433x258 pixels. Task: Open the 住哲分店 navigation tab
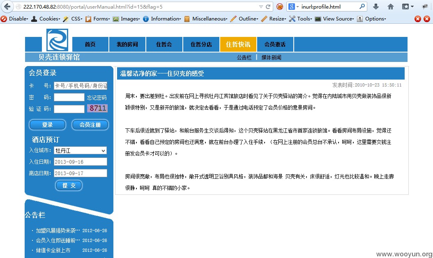click(x=201, y=44)
